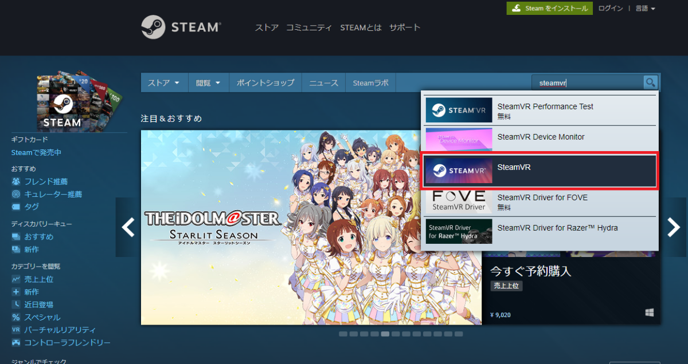The height and width of the screenshot is (364, 688).
Task: Select SteamVR Driver for Razer Hydra text
Action: (x=558, y=228)
